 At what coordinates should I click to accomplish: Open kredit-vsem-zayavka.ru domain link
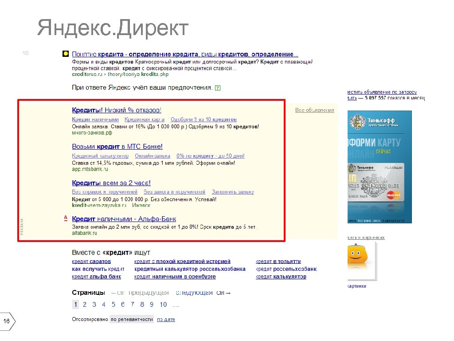coord(99,205)
